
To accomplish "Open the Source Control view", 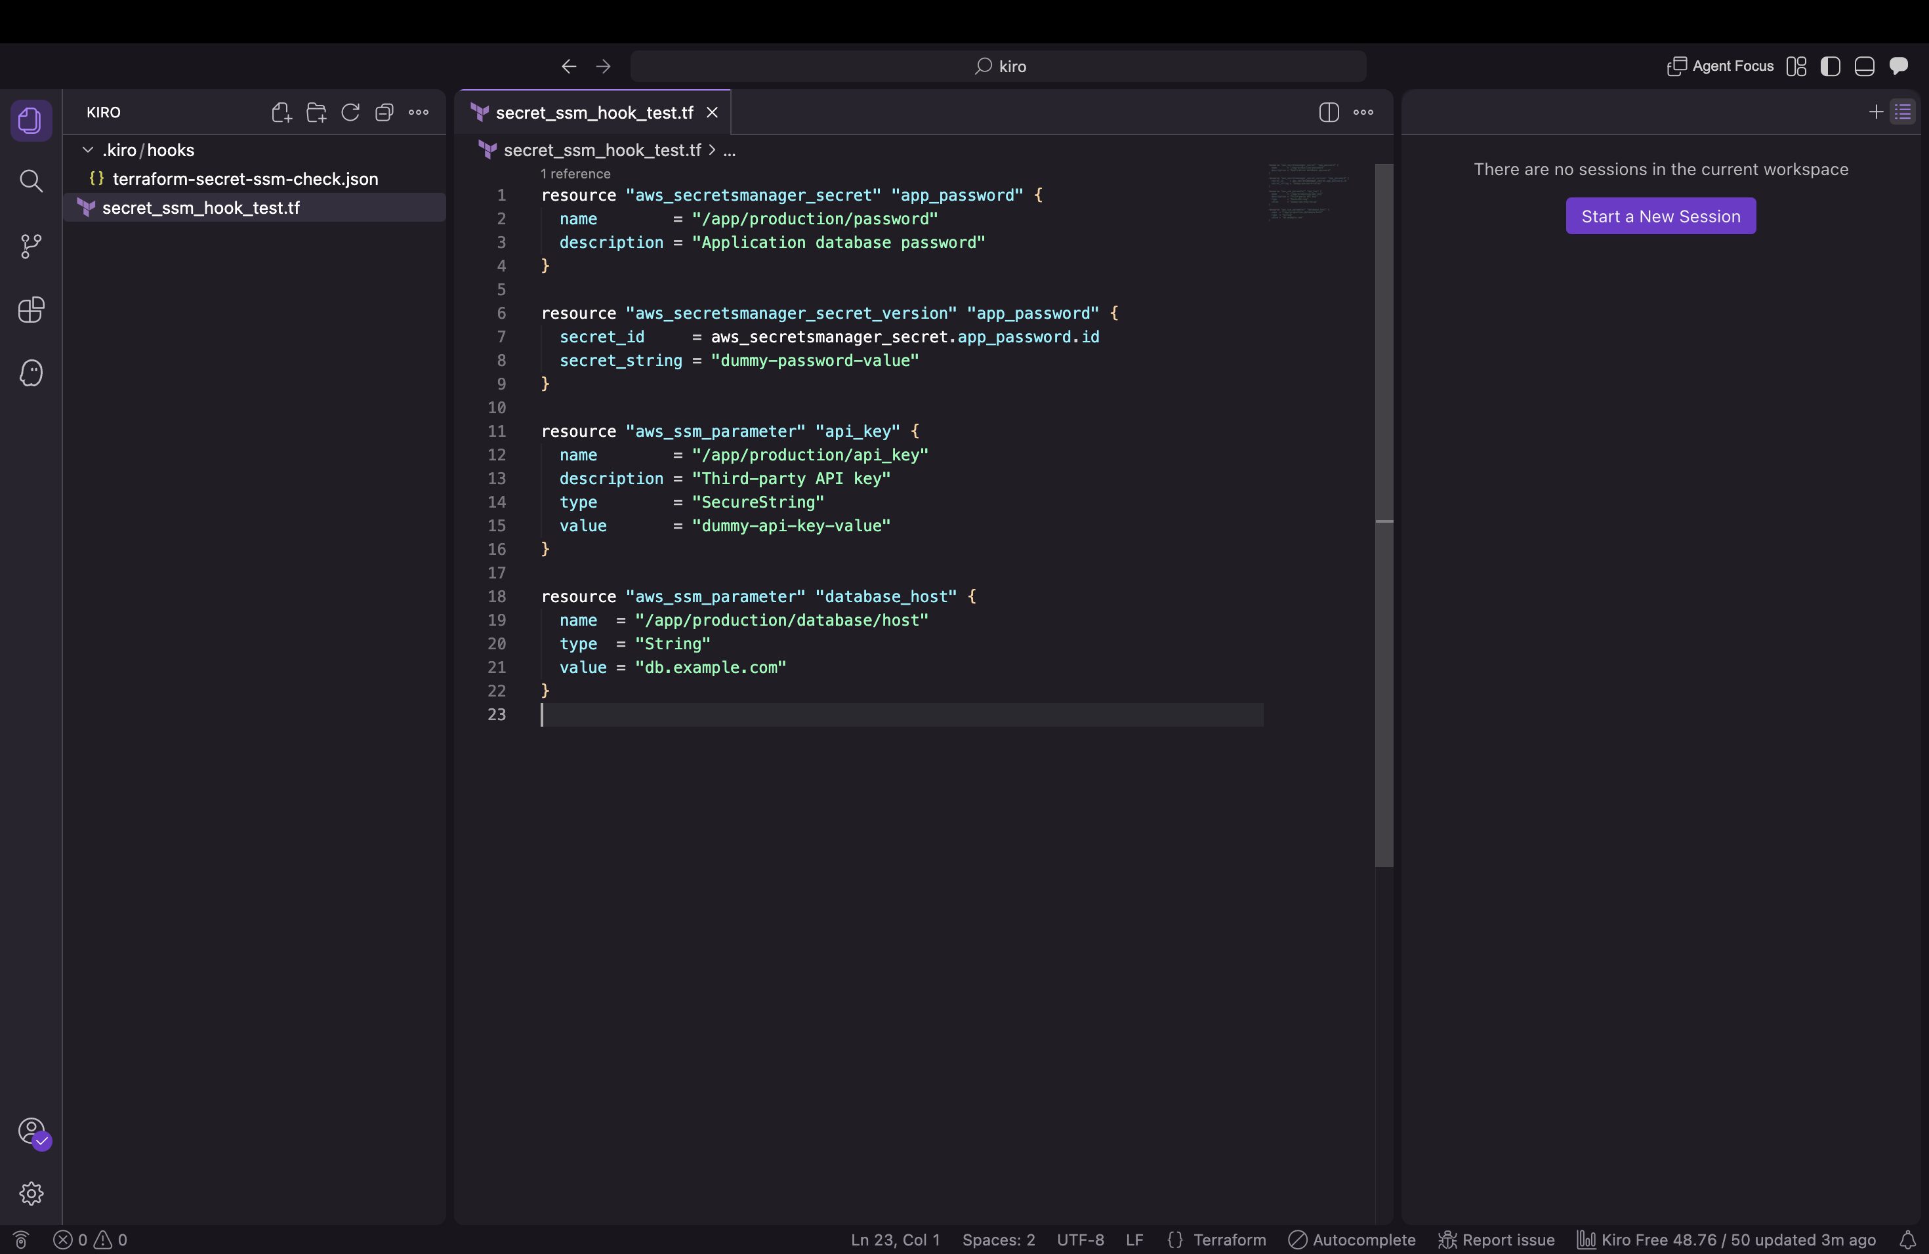I will coord(31,246).
